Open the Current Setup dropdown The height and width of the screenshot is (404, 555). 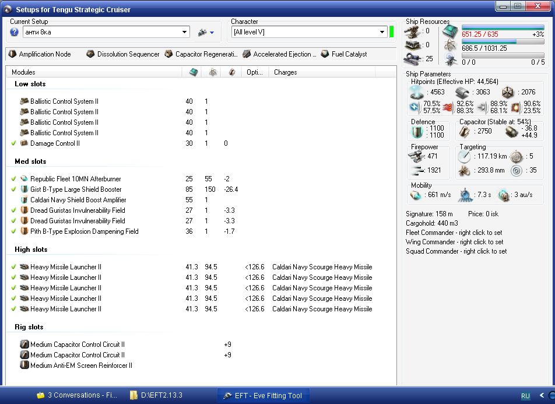tap(184, 32)
